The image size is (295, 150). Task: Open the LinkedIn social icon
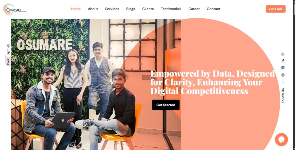point(283,68)
